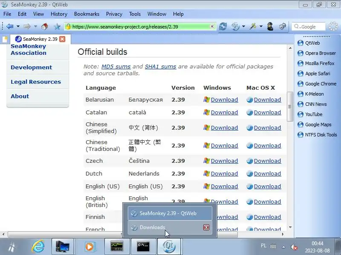Image resolution: width=341 pixels, height=255 pixels.
Task: Click the QtWeb logo toolbar icon
Action: (236, 26)
